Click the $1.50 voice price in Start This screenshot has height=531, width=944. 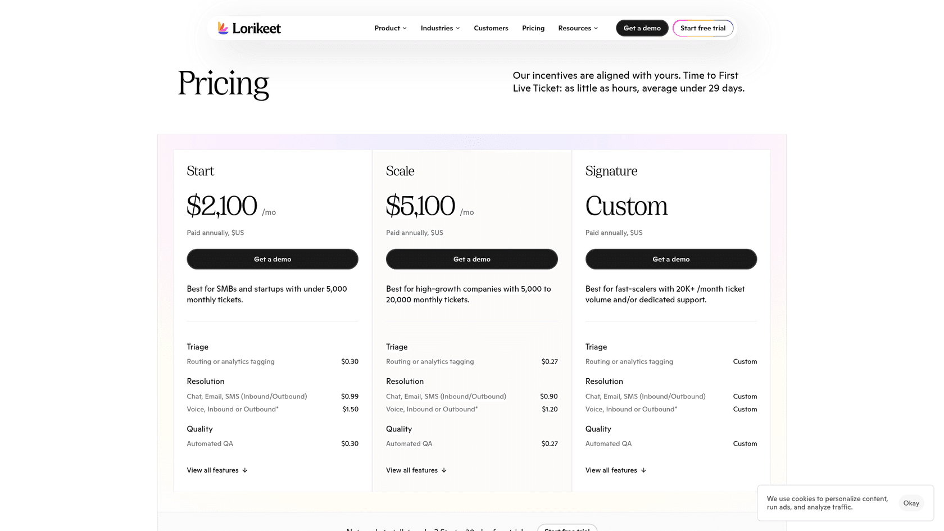coord(350,409)
